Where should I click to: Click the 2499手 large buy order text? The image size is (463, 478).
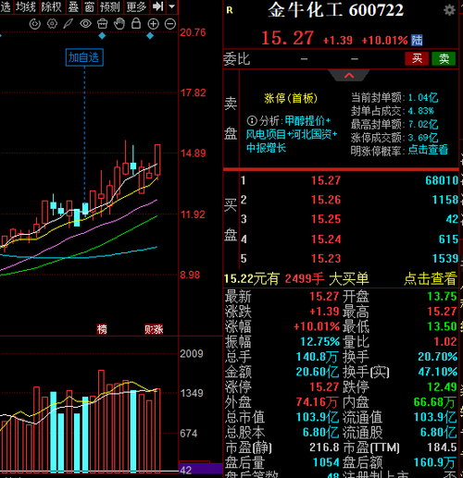coord(305,278)
